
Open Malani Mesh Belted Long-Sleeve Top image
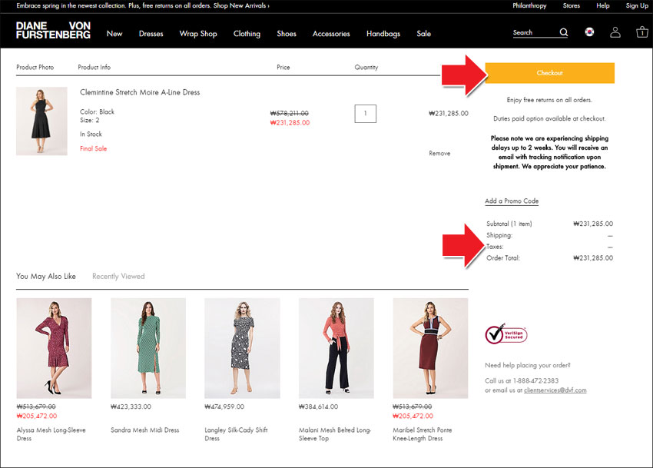(336, 348)
